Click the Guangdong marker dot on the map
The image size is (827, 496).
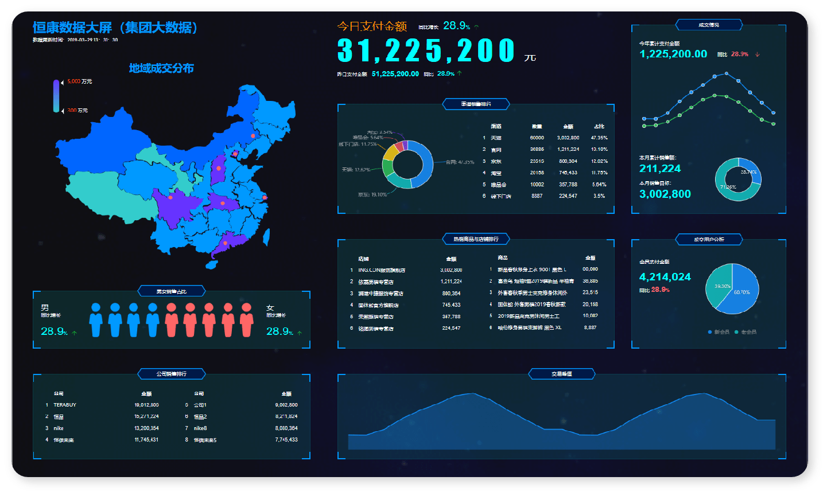225,243
